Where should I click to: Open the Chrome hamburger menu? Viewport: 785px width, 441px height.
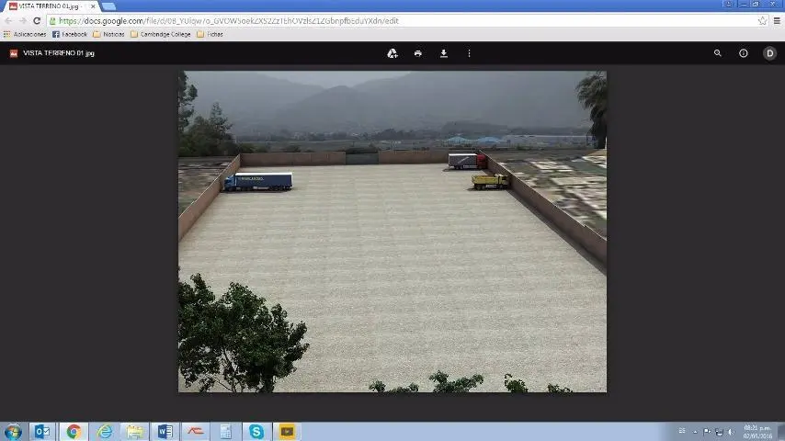776,20
